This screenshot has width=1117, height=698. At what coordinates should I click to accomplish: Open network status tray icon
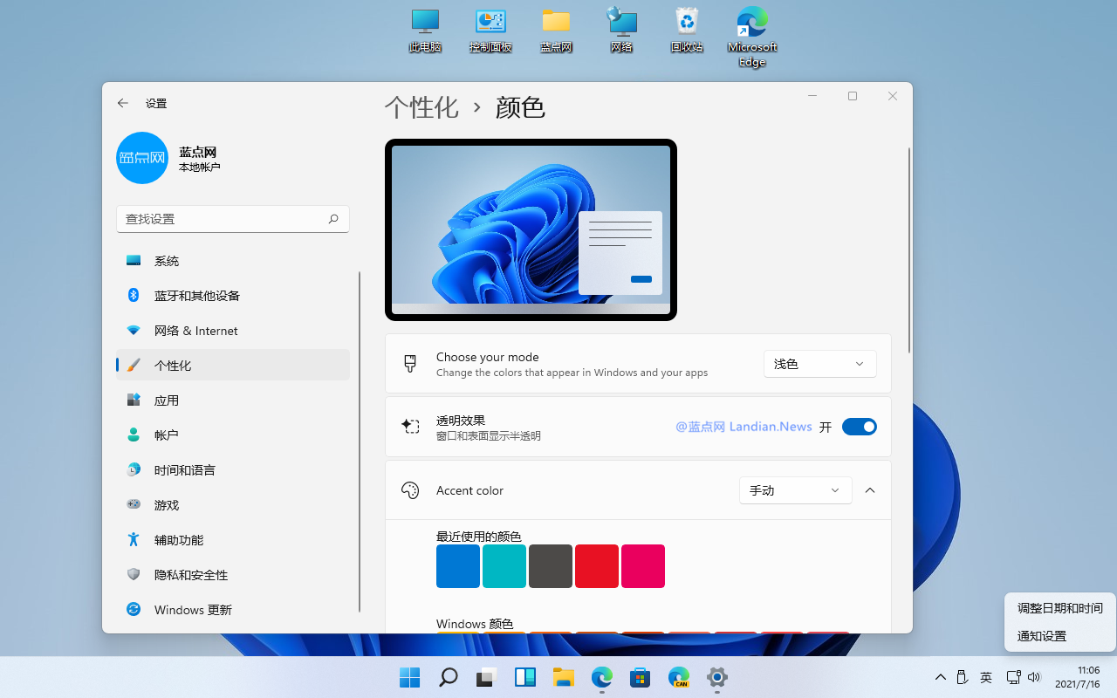coord(1013,677)
